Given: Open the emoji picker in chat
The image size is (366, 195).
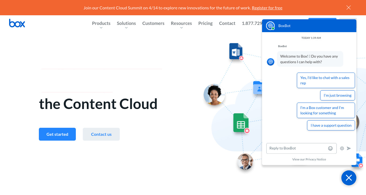Looking at the screenshot, I should (x=330, y=148).
